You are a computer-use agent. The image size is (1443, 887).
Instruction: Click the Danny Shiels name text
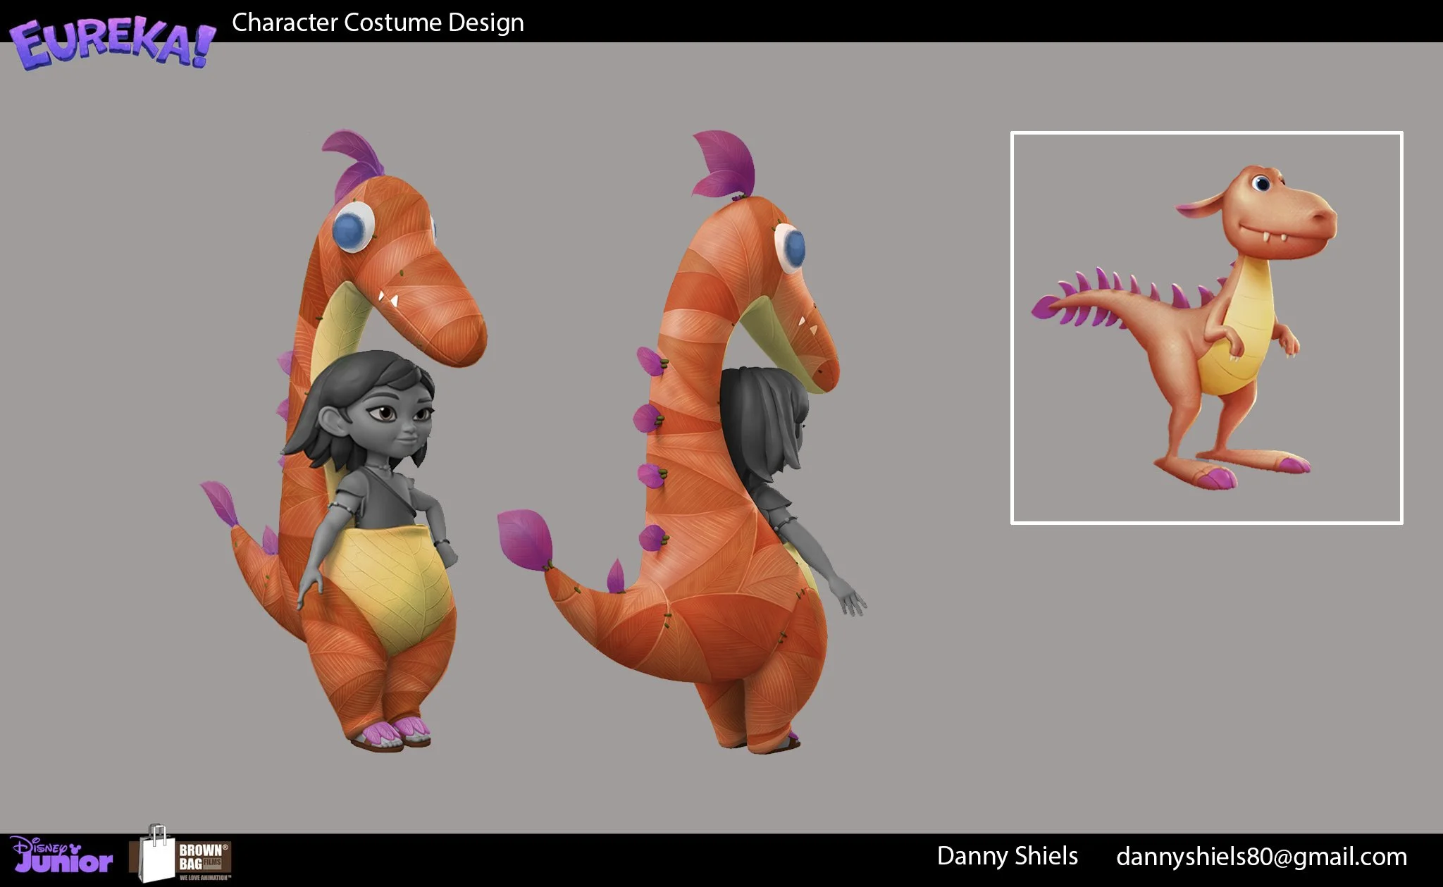coord(1007,856)
